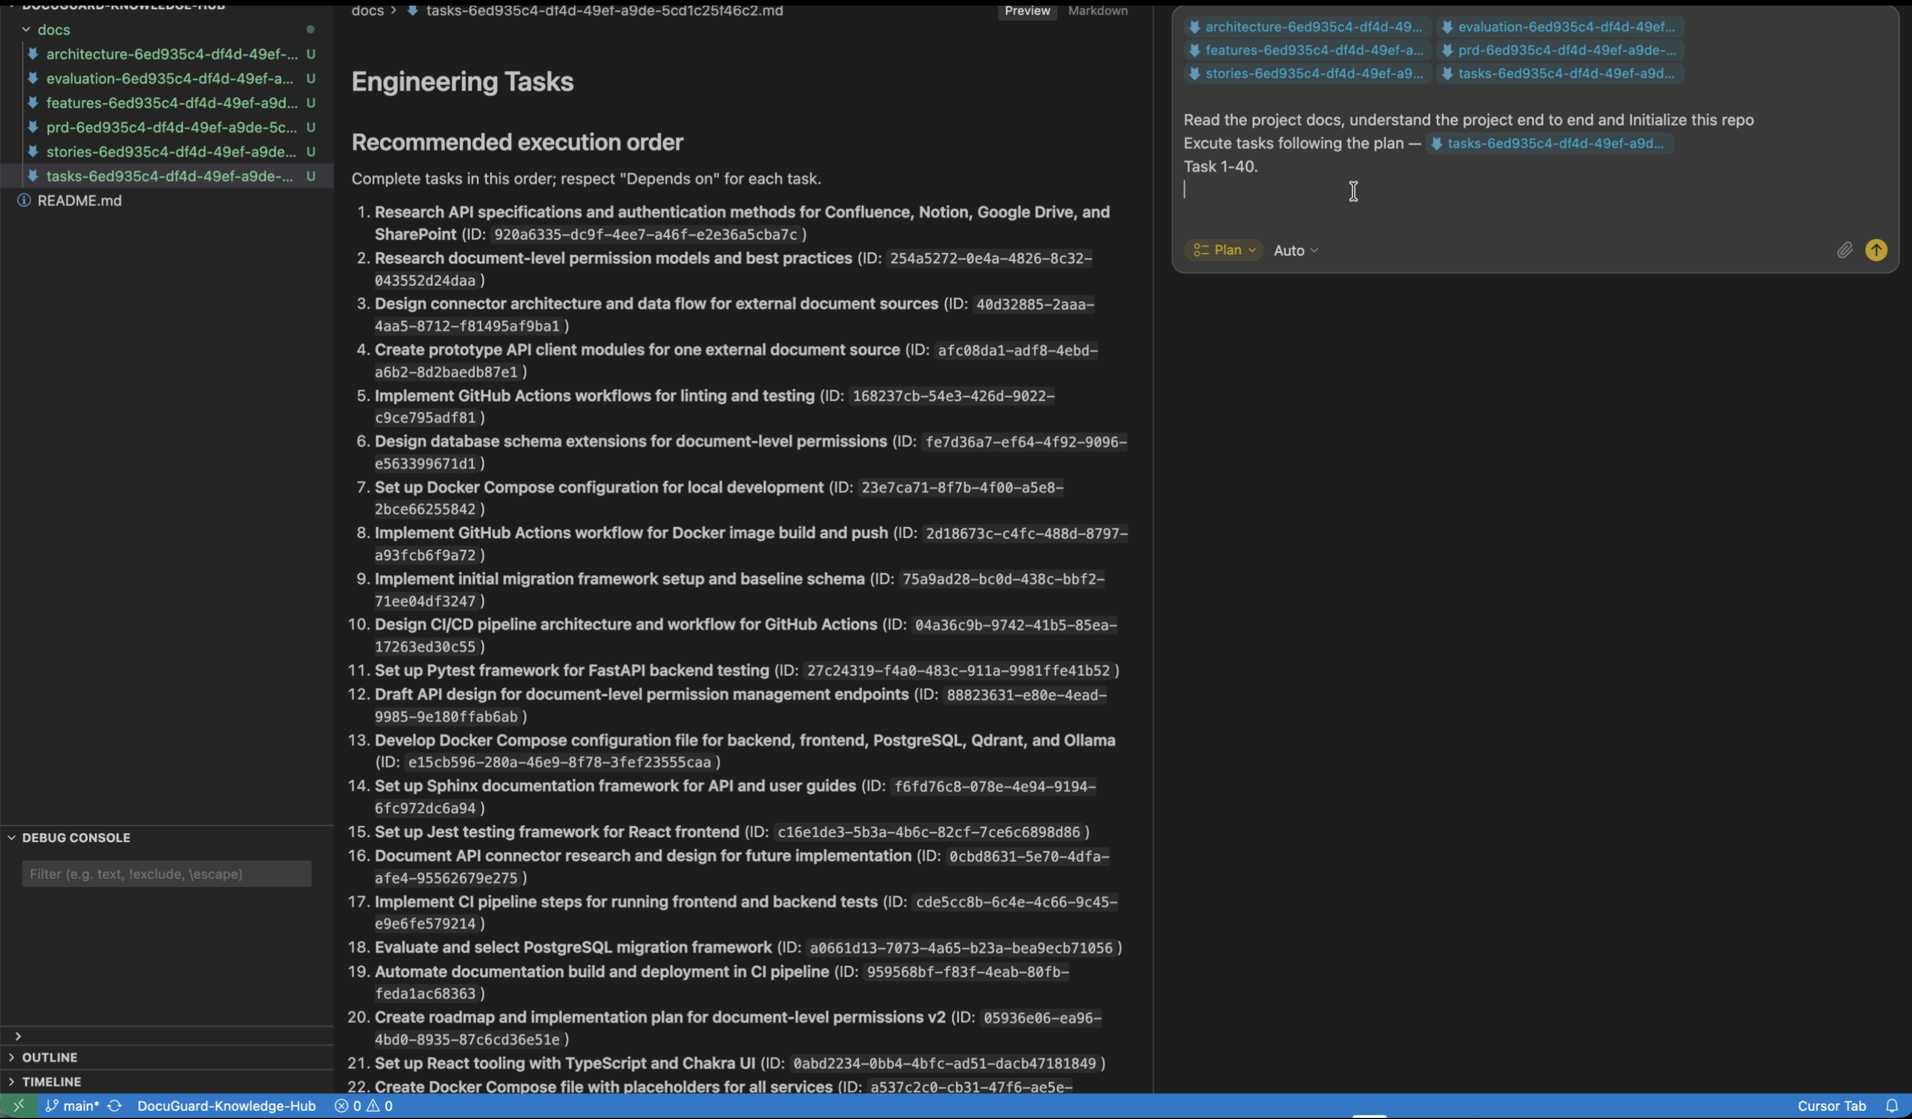Click markdown icon beside evaluation file in explorer
The width and height of the screenshot is (1912, 1119).
(x=33, y=78)
